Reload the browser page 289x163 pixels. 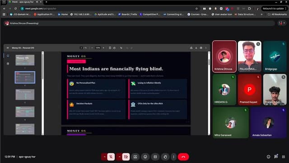click(15, 9)
